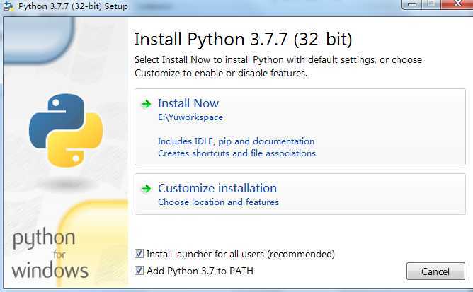
Task: Click the Install Python 3.7.7 (32-bit) heading
Action: [243, 39]
